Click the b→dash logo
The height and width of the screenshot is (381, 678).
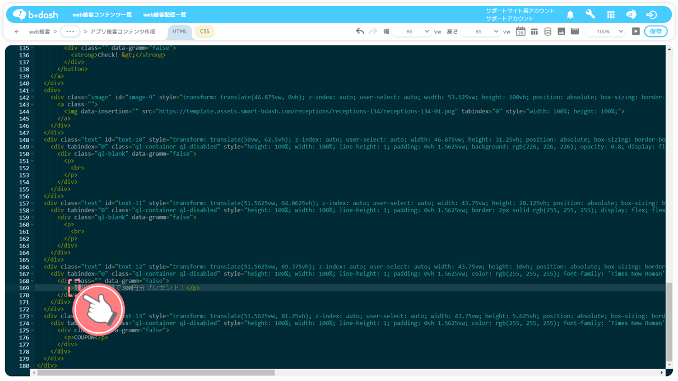point(35,15)
